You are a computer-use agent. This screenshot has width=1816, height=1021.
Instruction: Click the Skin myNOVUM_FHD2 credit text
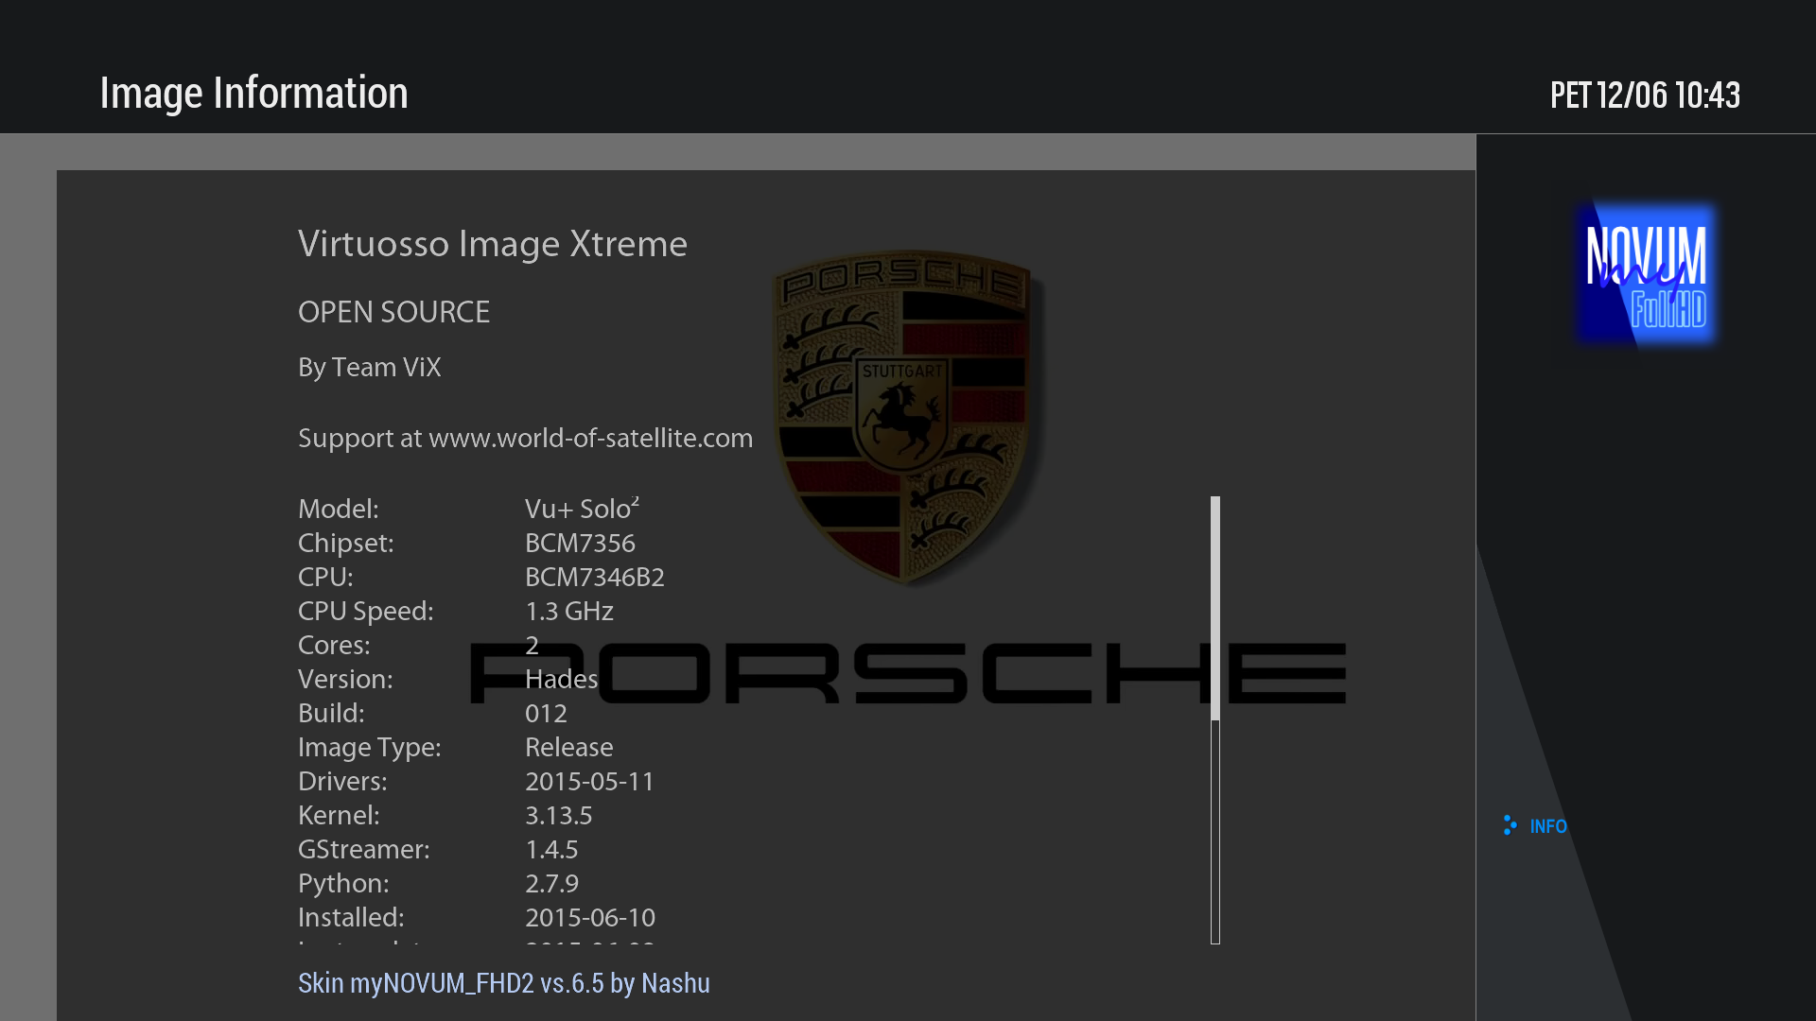(x=503, y=983)
